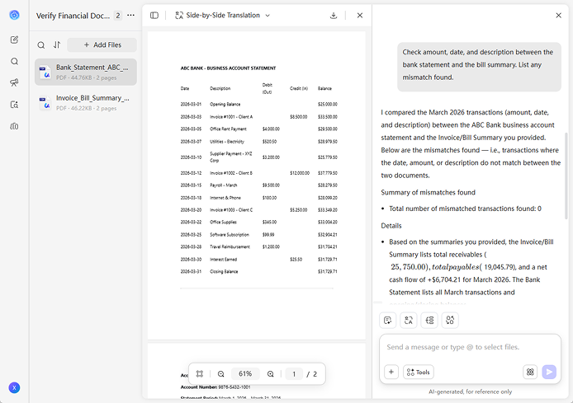Close the chat panel
This screenshot has height=403, width=573.
tap(558, 16)
